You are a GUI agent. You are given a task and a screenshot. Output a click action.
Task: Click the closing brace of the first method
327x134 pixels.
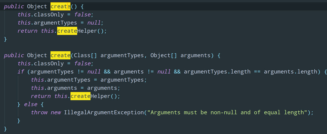click(x=6, y=39)
